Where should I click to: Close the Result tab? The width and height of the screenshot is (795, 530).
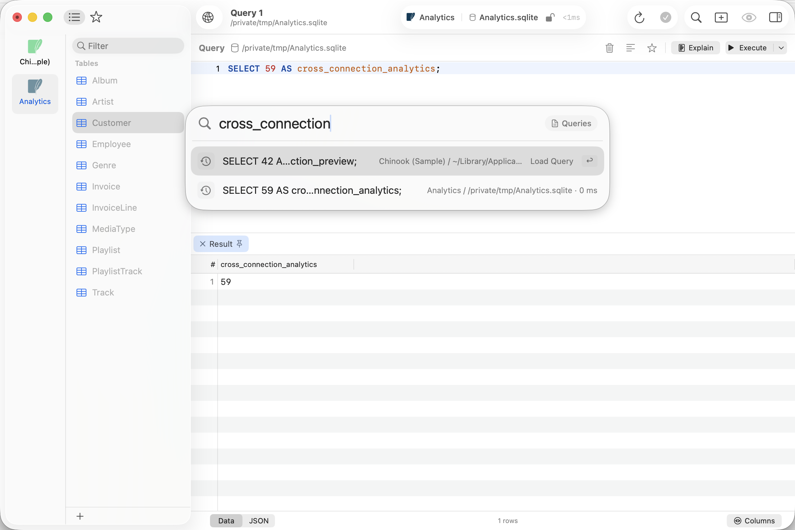pyautogui.click(x=203, y=244)
